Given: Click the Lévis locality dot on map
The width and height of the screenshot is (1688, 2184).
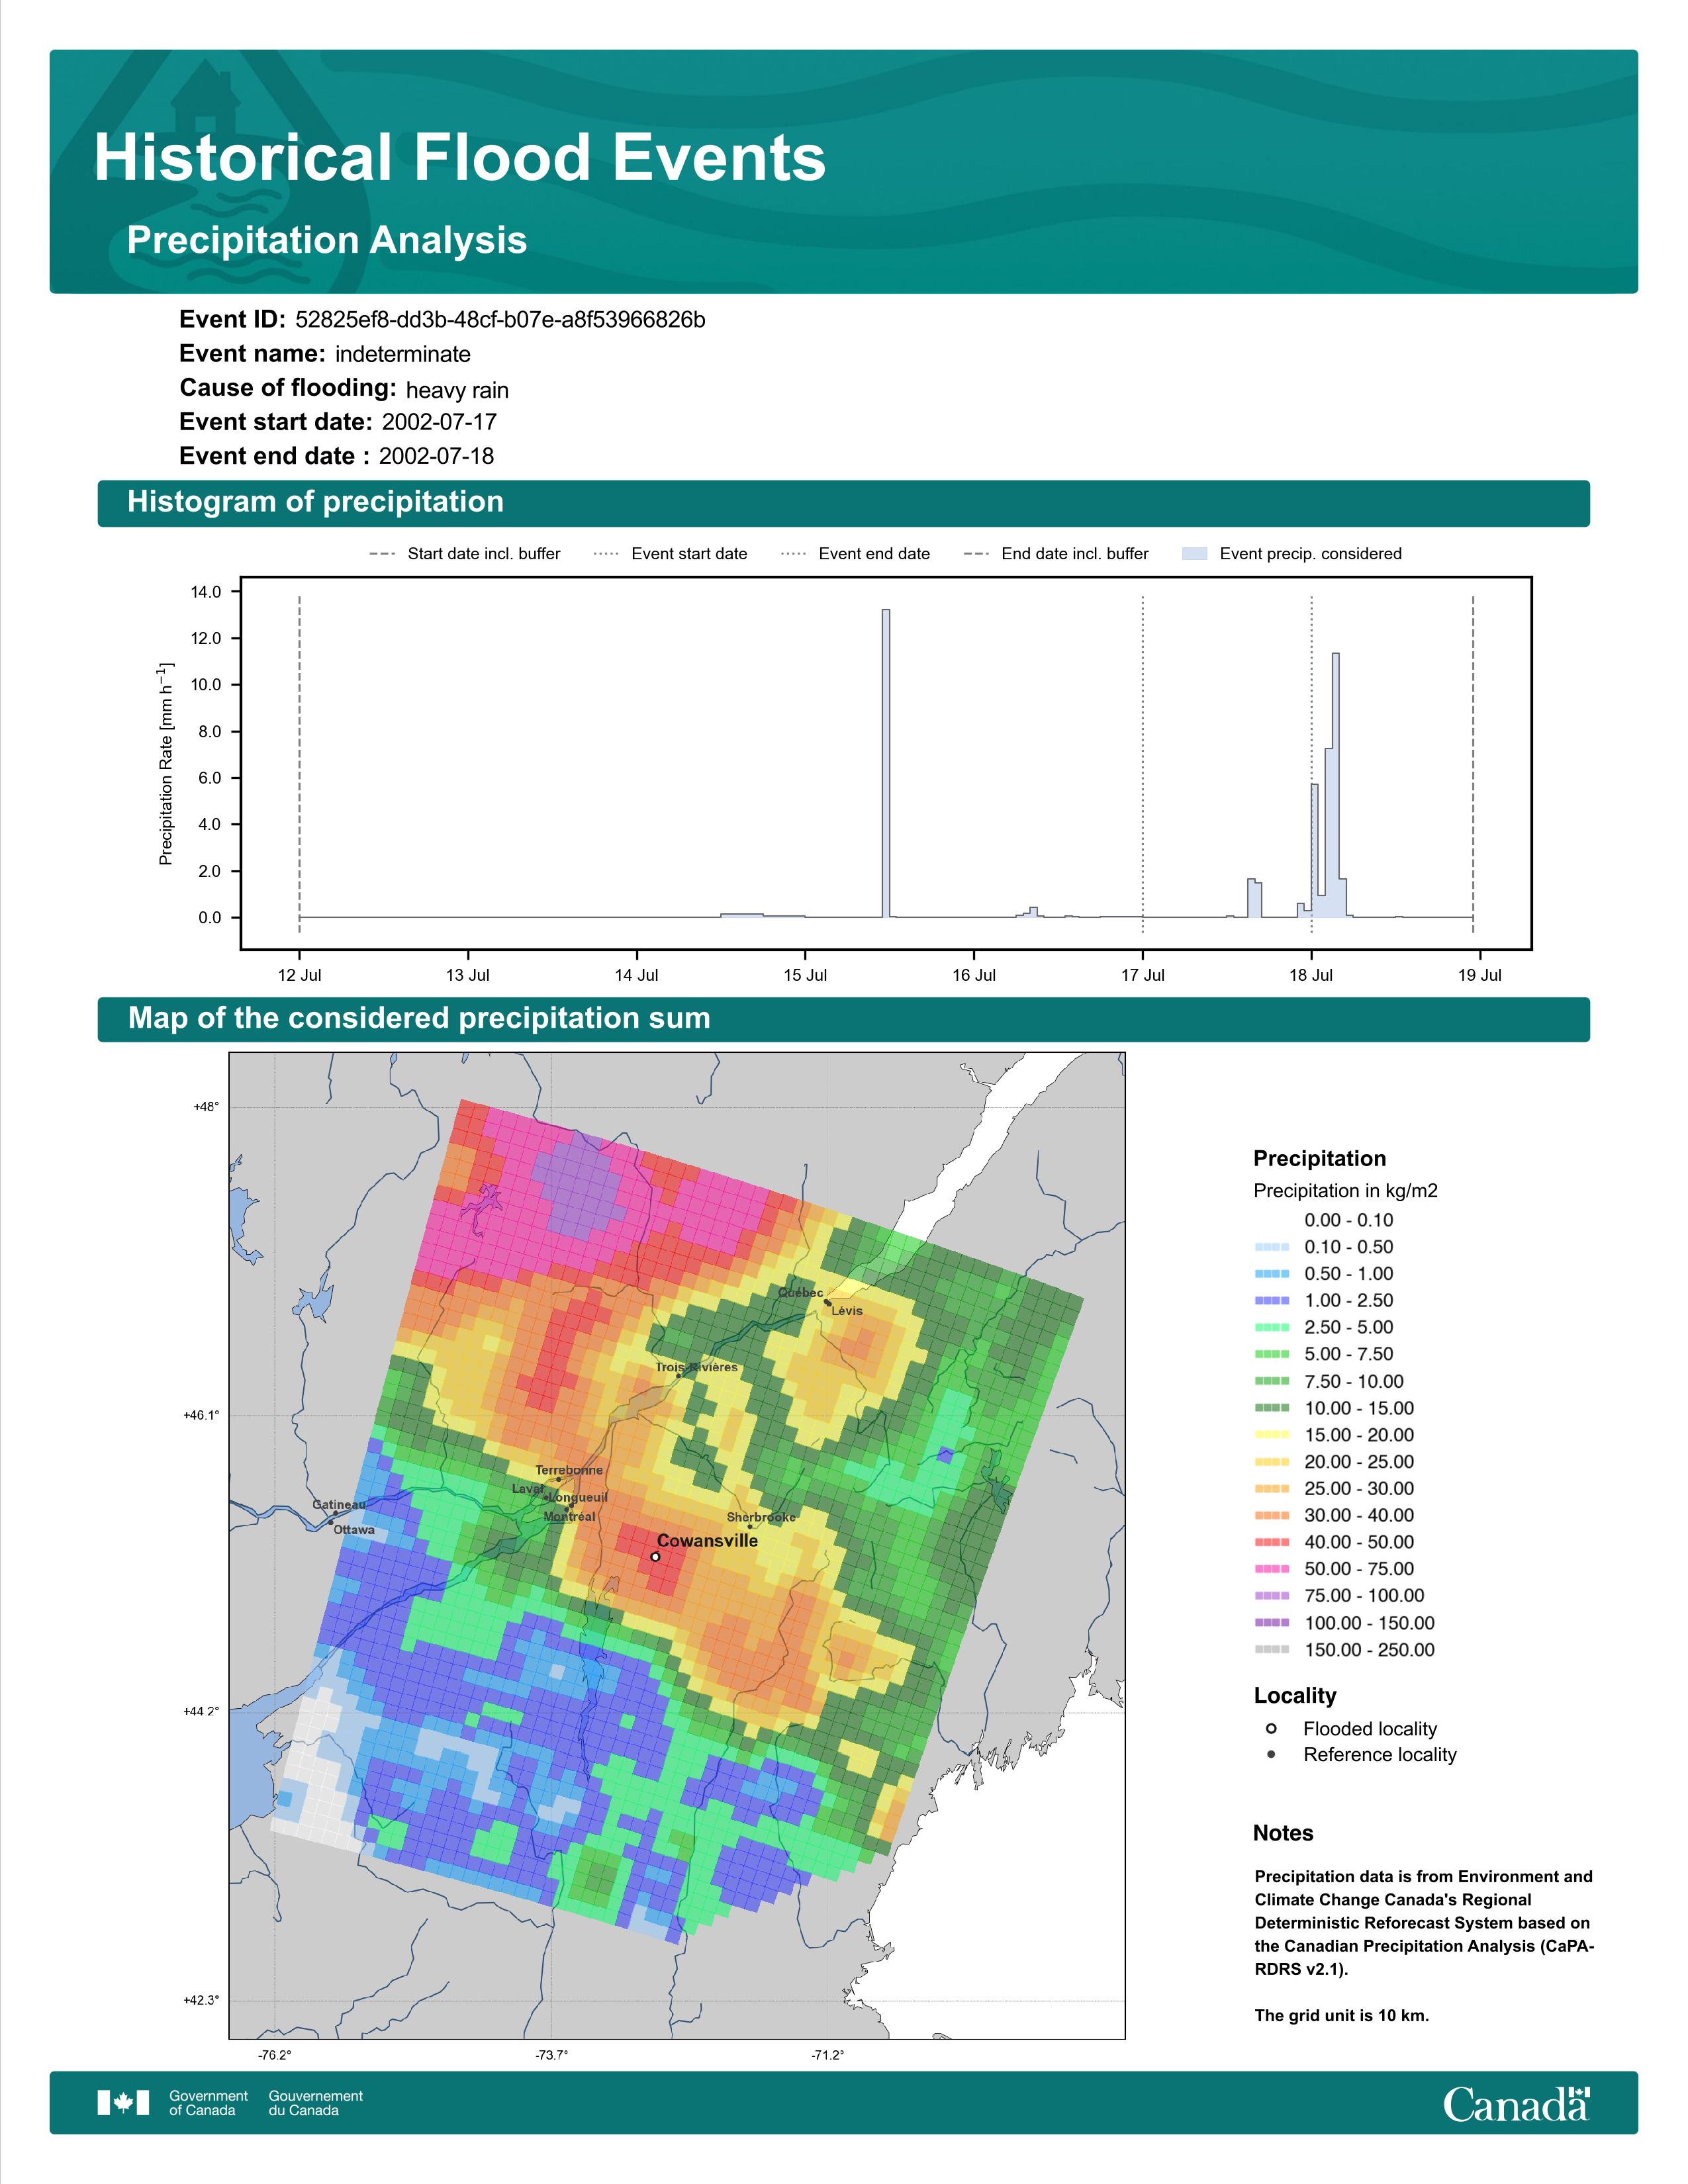Looking at the screenshot, I should (828, 1303).
